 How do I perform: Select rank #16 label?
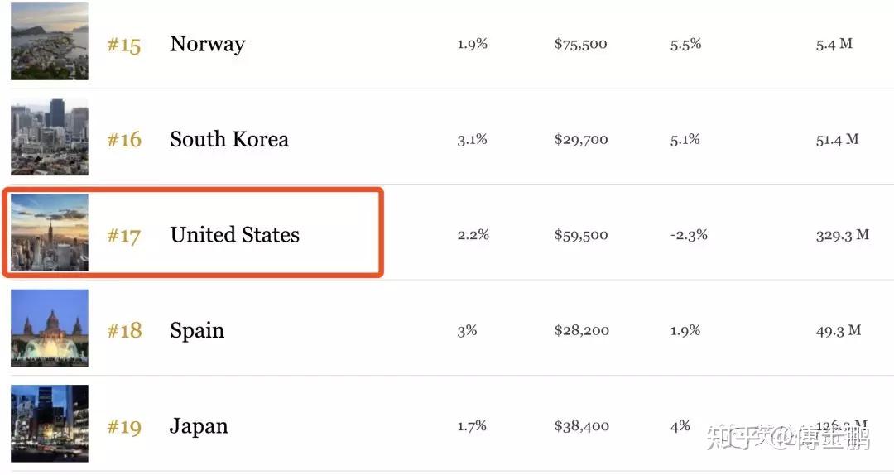pyautogui.click(x=124, y=140)
